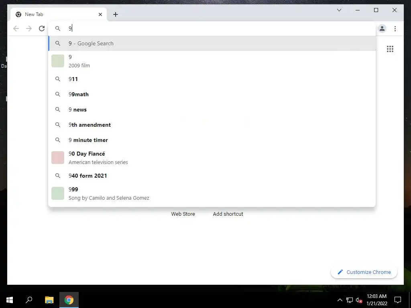Viewport: 411px width, 308px height.
Task: Reload the current page
Action: pyautogui.click(x=42, y=28)
